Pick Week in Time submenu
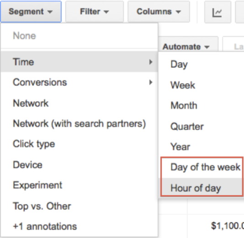Screen dimensions: 244x238 click(201, 85)
